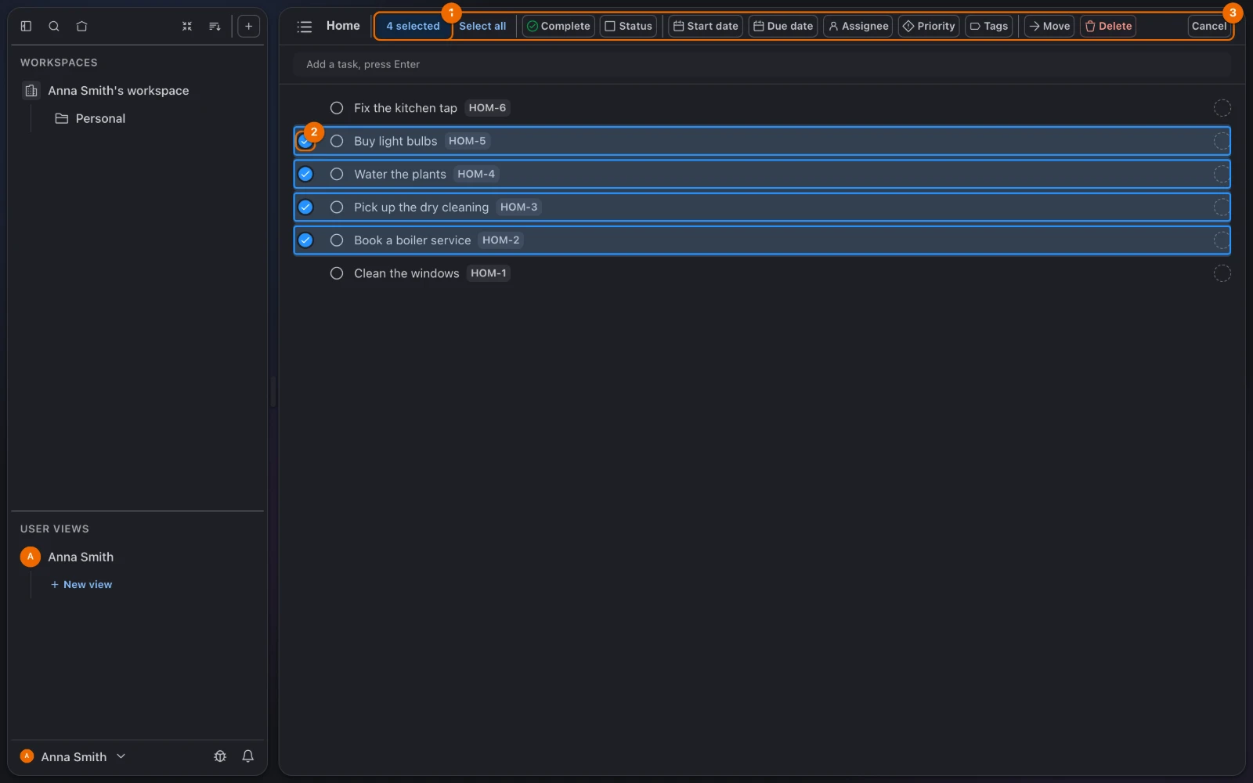Open Anna Smith's workspace building icon
The image size is (1253, 783).
point(31,91)
